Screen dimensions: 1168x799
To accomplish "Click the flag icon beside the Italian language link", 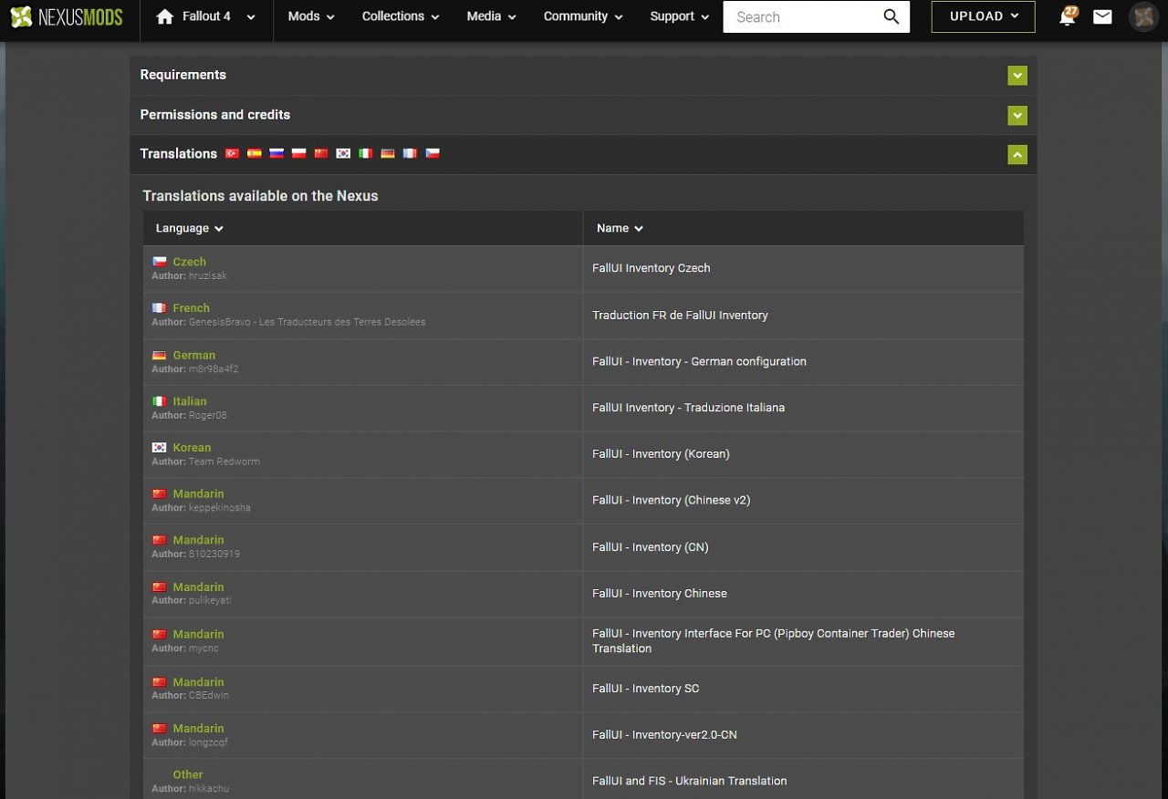I will point(160,401).
